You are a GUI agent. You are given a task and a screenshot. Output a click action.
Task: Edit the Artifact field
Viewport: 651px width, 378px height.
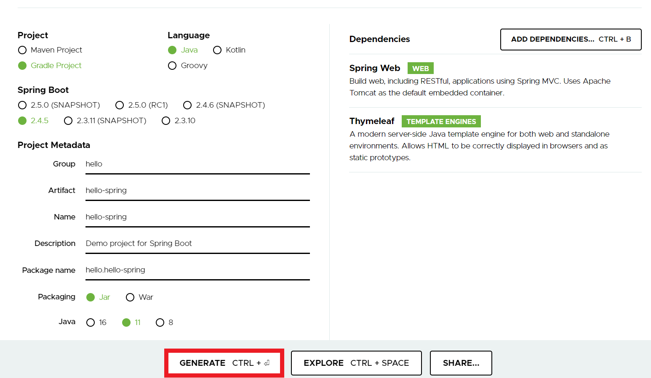[x=197, y=191]
